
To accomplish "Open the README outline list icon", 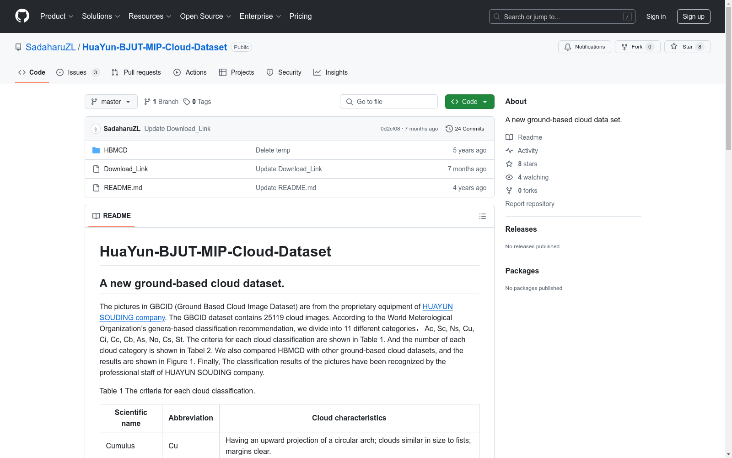I will (x=482, y=216).
